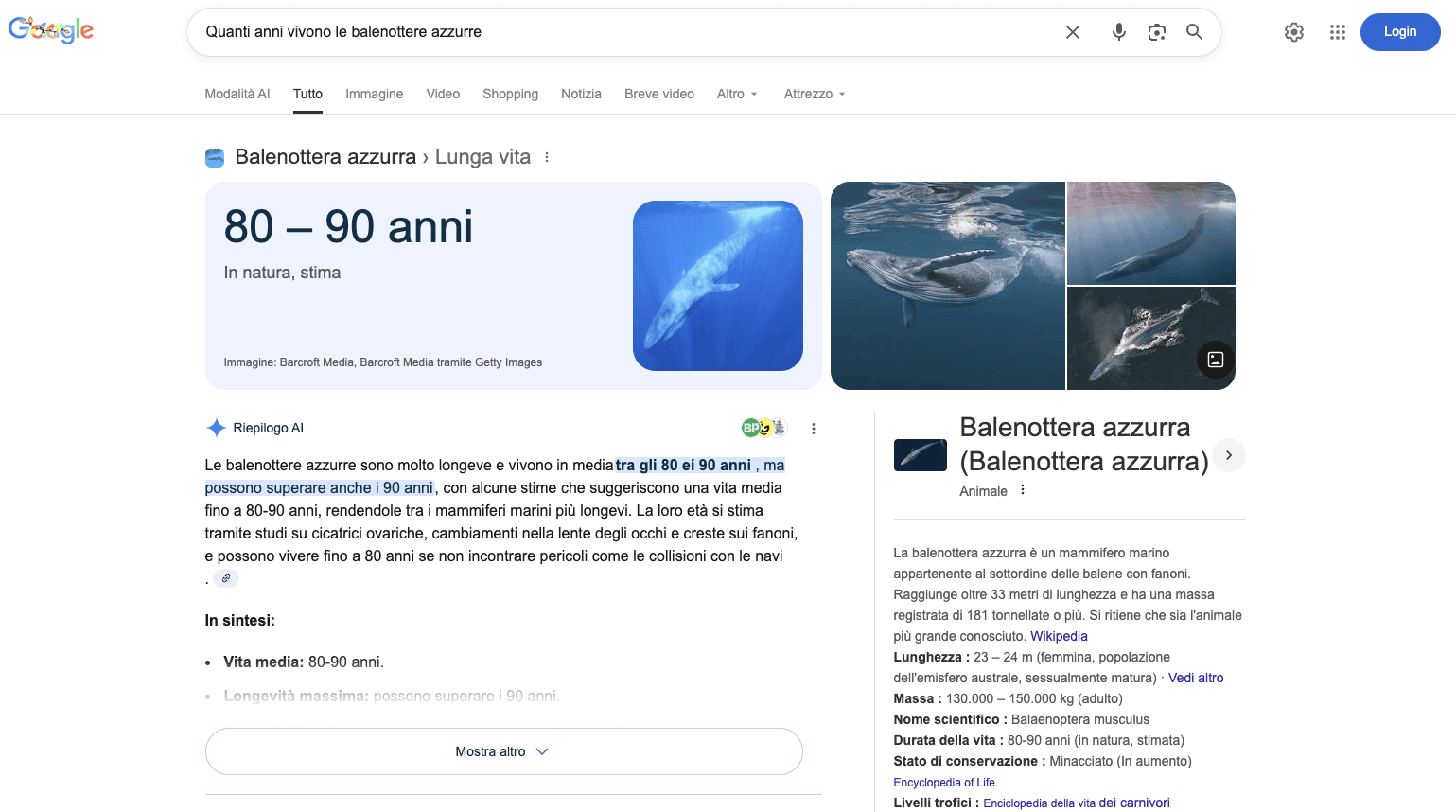Screen dimensions: 1456x812
Task: Open the Attrezzo dropdown
Action: [814, 94]
